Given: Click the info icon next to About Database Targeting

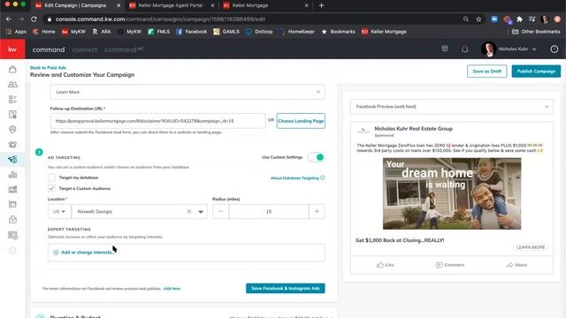Looking at the screenshot, I should (x=323, y=178).
